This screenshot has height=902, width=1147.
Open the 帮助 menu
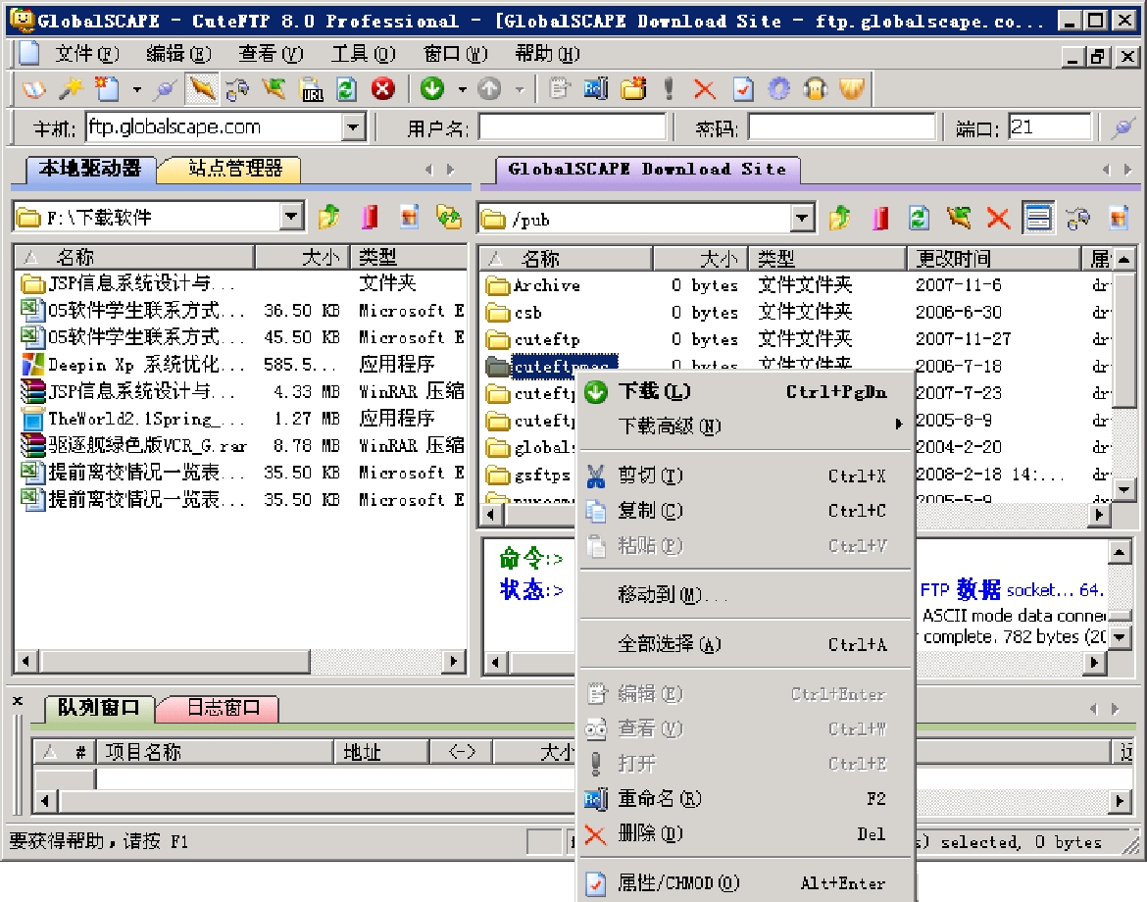point(546,54)
